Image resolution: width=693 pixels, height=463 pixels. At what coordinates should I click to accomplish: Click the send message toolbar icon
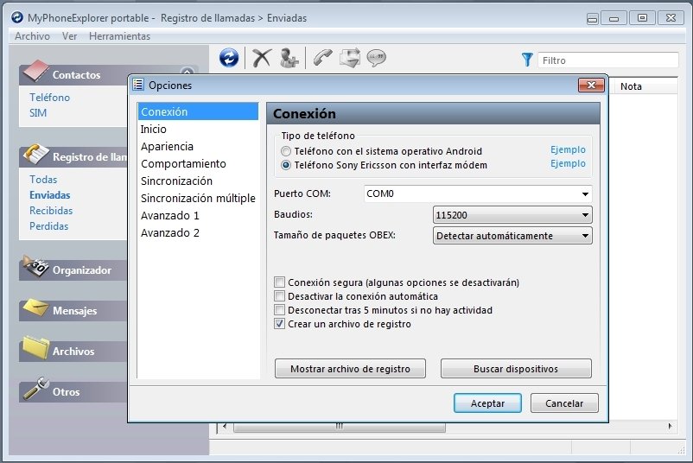point(350,58)
